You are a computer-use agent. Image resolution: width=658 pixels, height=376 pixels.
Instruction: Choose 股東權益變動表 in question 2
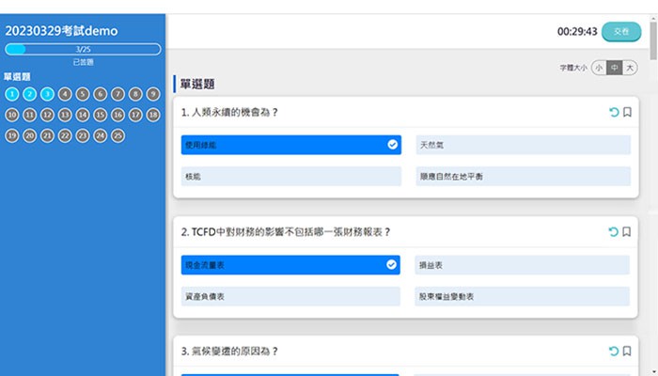coord(523,296)
